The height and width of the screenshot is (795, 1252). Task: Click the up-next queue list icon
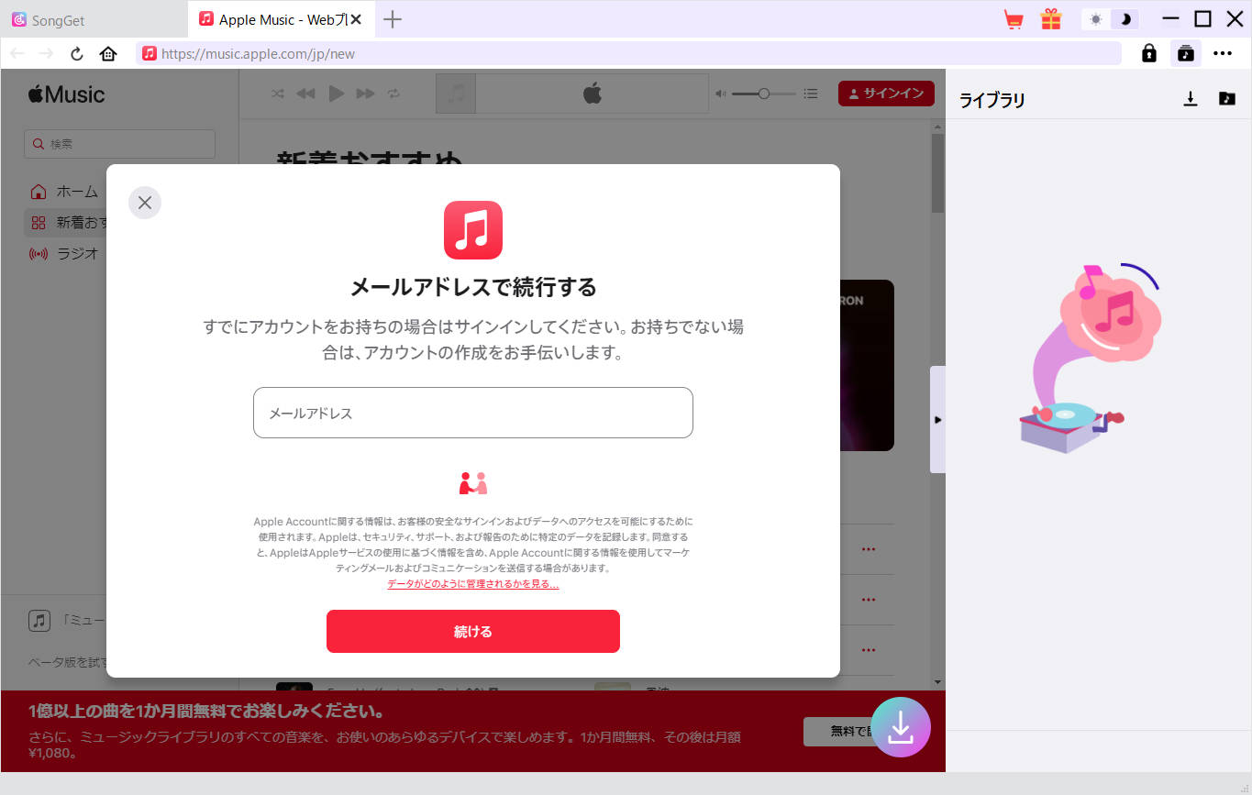[810, 93]
